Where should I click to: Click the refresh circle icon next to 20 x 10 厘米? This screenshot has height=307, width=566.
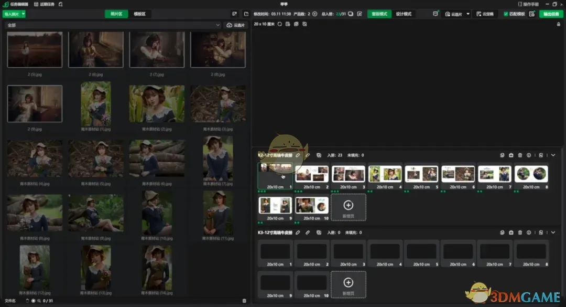coord(279,24)
